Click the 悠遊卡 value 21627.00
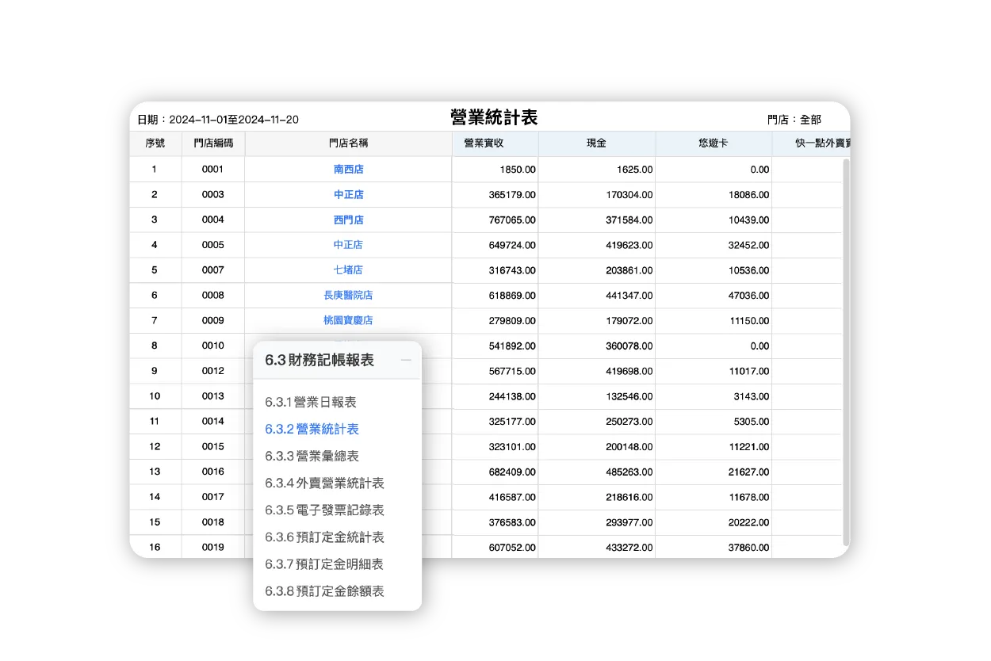This screenshot has width=991, height=661. click(x=748, y=472)
